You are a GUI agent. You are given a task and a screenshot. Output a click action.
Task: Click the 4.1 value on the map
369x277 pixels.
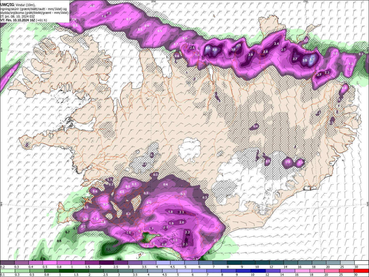239,46
